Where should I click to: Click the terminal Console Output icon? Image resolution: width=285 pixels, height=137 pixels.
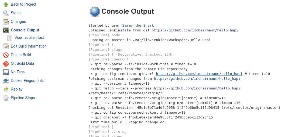(x=6, y=30)
